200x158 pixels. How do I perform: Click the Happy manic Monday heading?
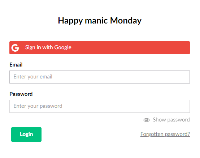click(100, 21)
